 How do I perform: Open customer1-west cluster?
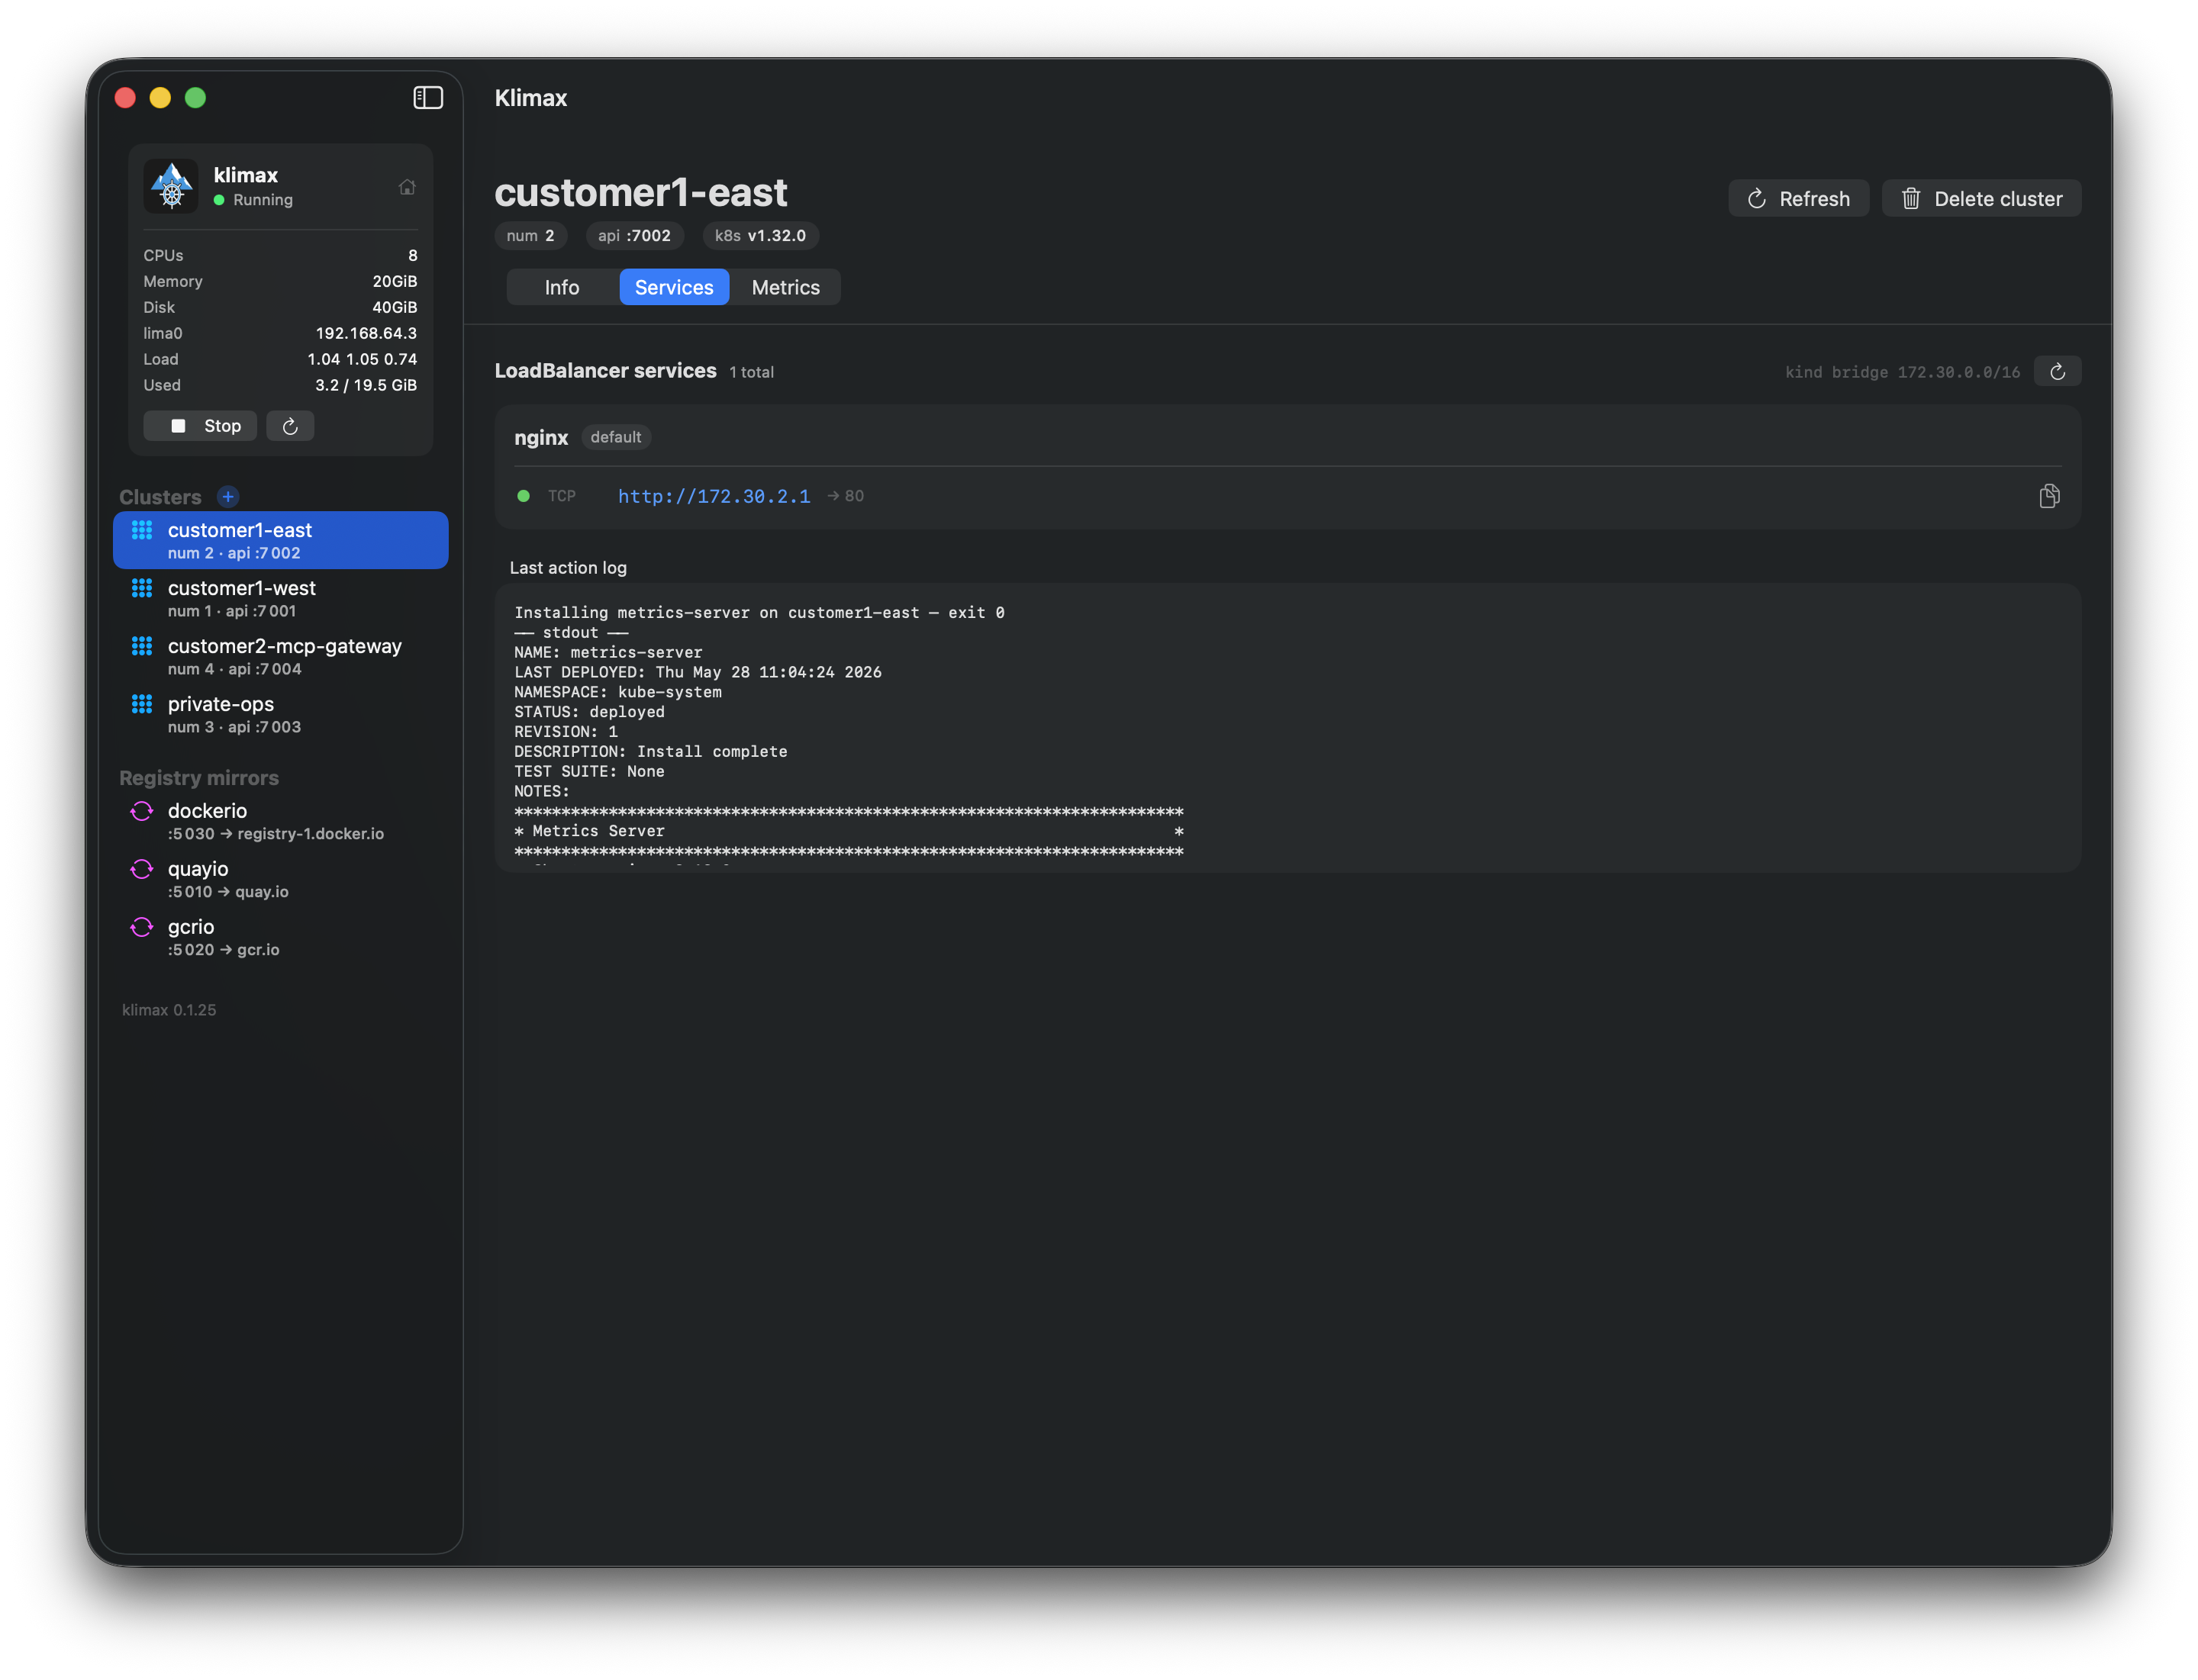coord(280,598)
